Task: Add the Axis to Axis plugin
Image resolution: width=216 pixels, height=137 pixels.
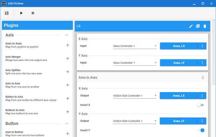Action: [x=67, y=85]
